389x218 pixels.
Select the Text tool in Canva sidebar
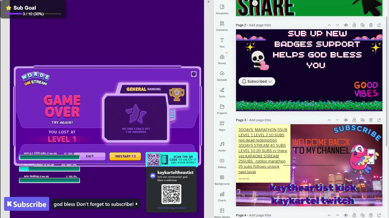click(222, 43)
